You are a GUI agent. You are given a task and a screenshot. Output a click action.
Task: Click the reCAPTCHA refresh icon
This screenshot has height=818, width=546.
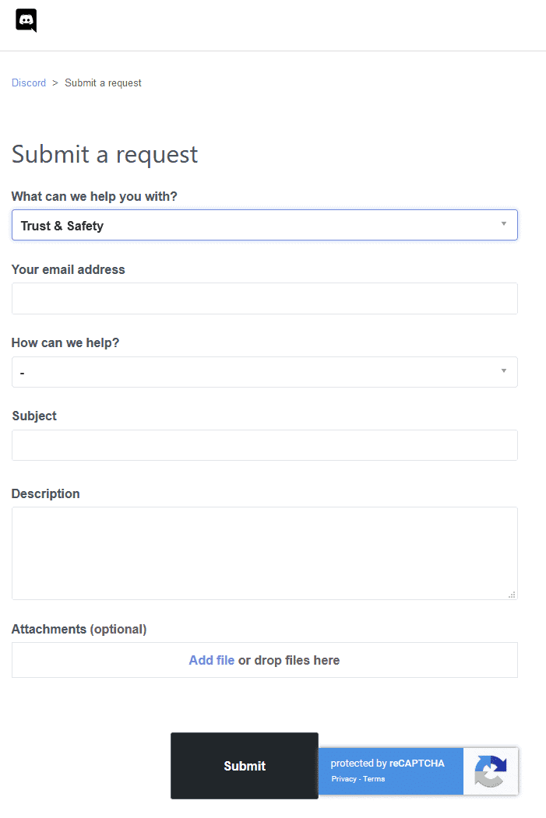tap(491, 771)
